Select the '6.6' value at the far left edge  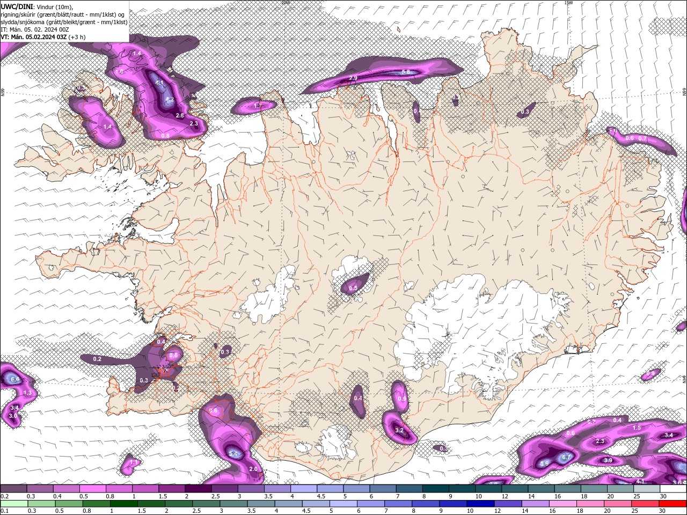click(x=15, y=379)
